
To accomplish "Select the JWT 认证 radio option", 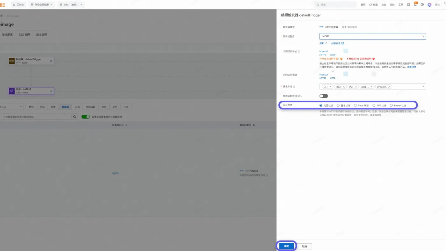I will tap(374, 105).
